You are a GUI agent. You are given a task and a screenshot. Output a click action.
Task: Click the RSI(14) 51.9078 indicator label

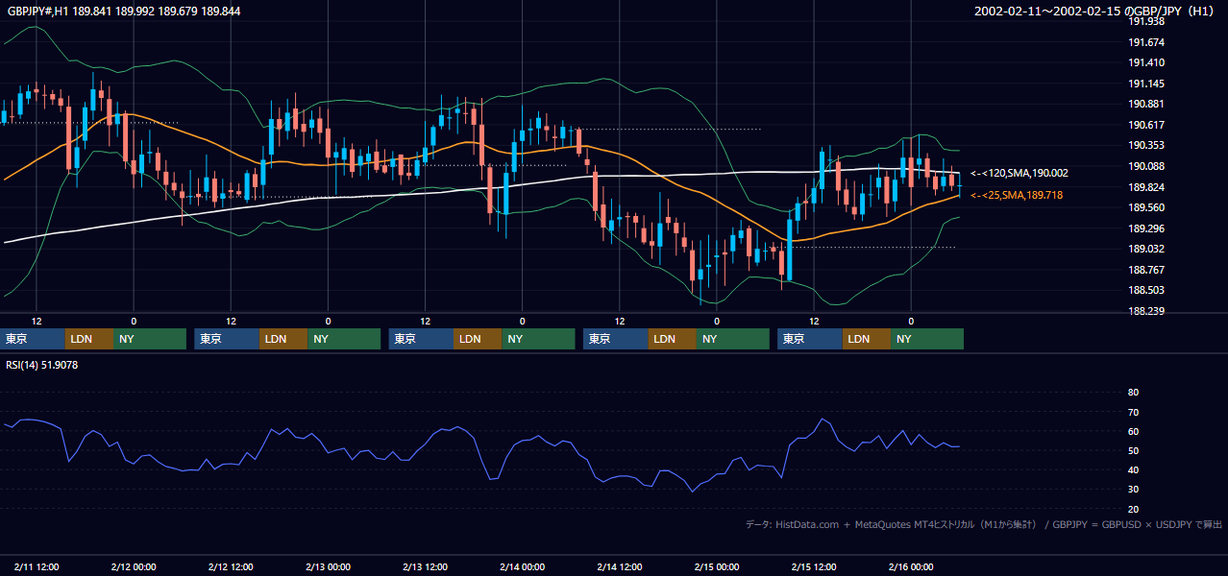coord(42,365)
